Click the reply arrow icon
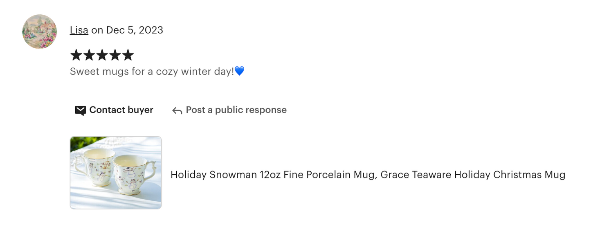The height and width of the screenshot is (236, 591). pyautogui.click(x=177, y=110)
